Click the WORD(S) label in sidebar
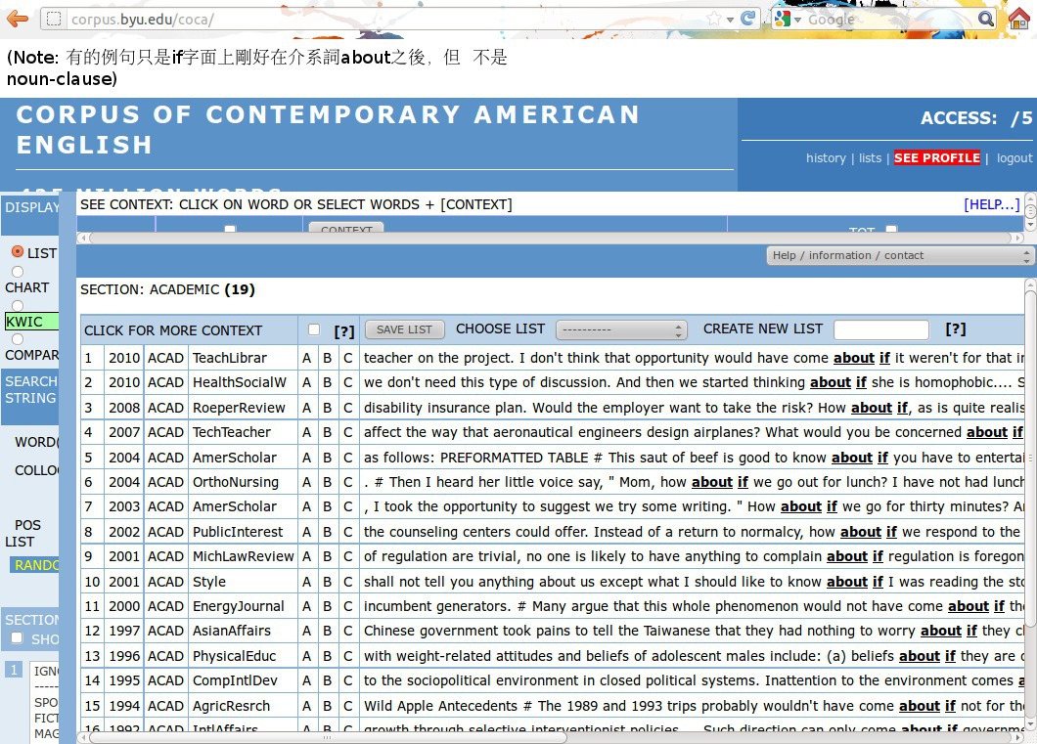The width and height of the screenshot is (1037, 744). point(36,442)
